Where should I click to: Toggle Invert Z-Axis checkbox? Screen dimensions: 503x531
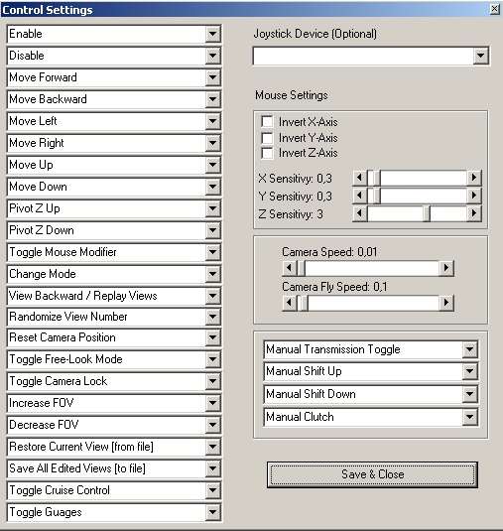click(x=267, y=153)
